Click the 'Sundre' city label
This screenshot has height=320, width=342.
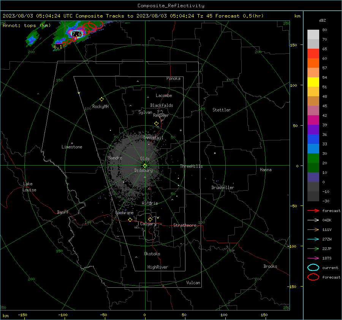pos(115,158)
